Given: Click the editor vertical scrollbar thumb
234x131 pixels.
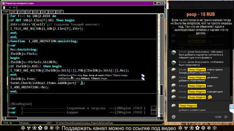Looking at the screenshot, I should [162, 90].
